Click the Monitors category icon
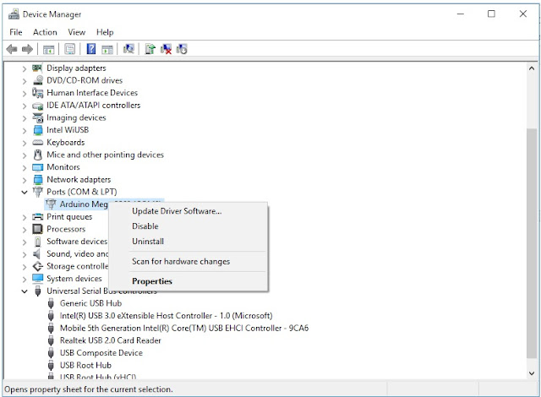 (x=37, y=167)
